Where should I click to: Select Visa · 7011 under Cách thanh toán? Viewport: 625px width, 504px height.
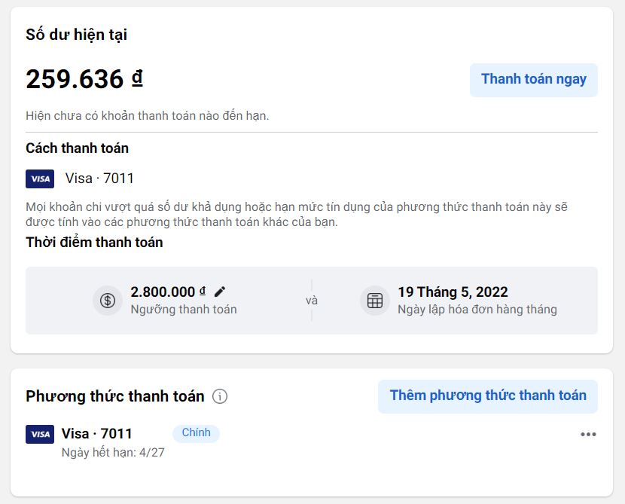99,179
